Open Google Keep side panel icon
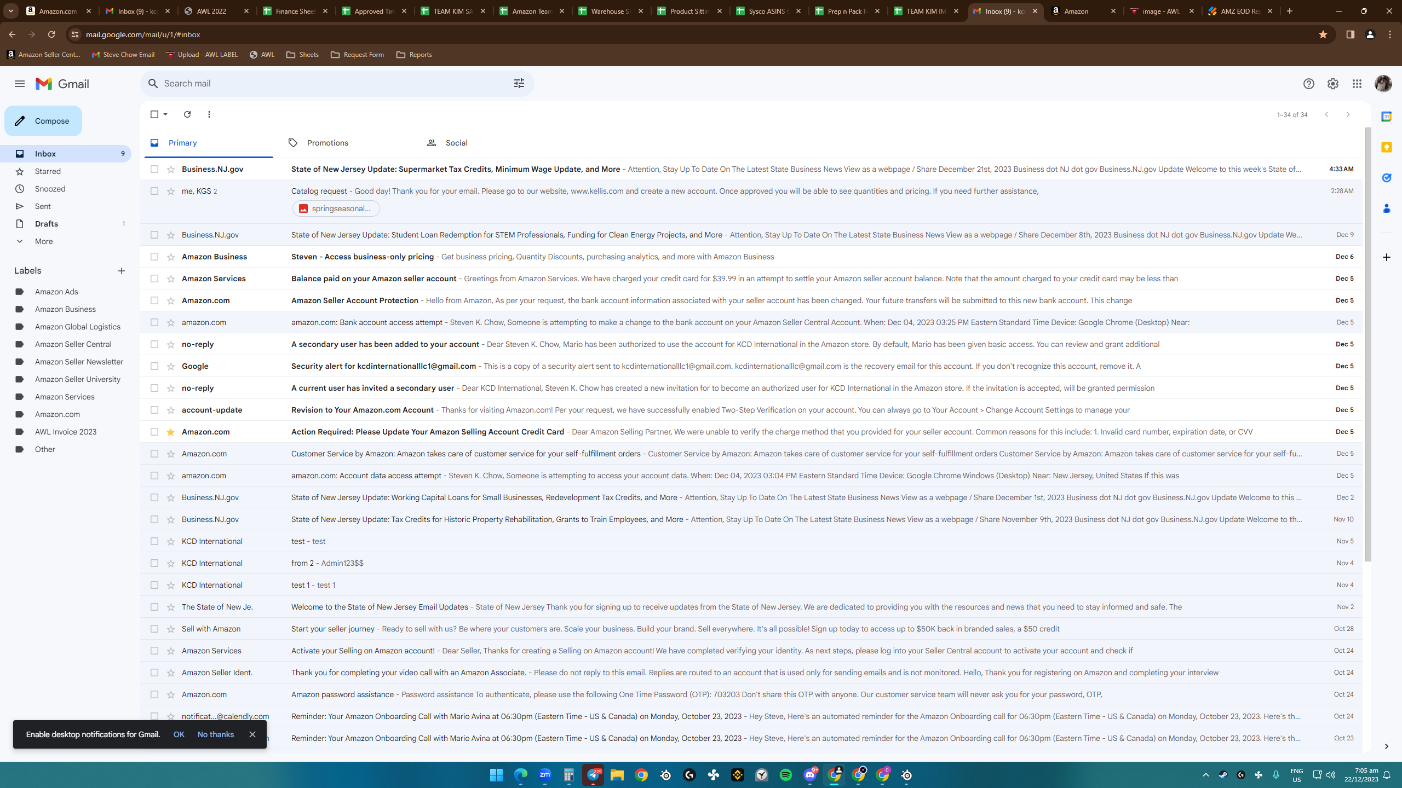Screen dimensions: 1402x788 (x=1386, y=147)
